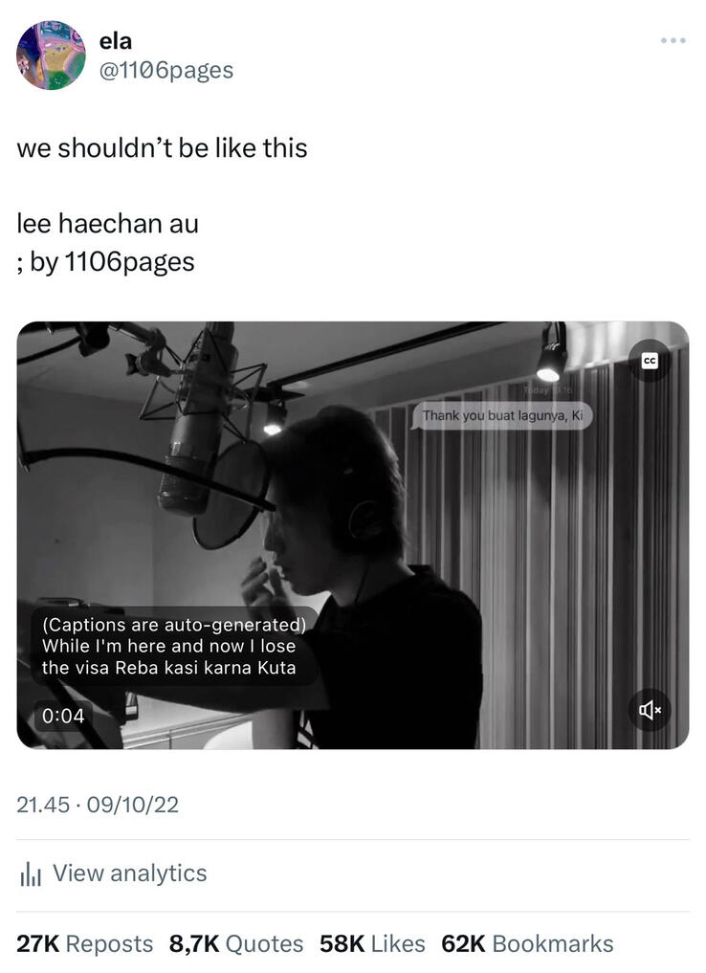Click the bar chart analytics icon

click(31, 873)
